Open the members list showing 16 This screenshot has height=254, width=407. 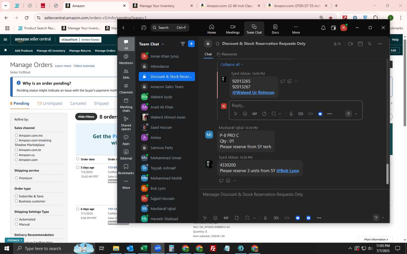(x=337, y=44)
